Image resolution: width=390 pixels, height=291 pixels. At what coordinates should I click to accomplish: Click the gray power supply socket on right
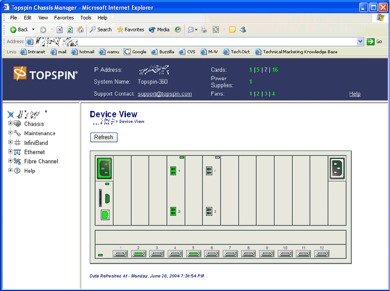click(338, 168)
